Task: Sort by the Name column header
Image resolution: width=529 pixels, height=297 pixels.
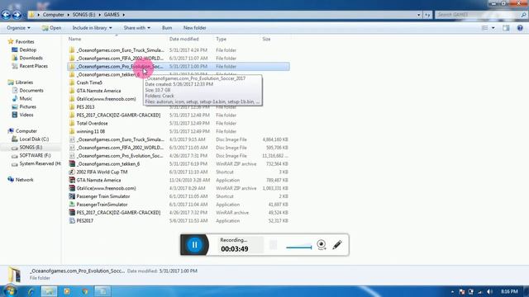Action: pos(74,39)
